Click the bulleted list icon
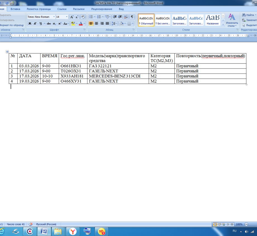Viewport: 257px width, 236px height. [91, 17]
